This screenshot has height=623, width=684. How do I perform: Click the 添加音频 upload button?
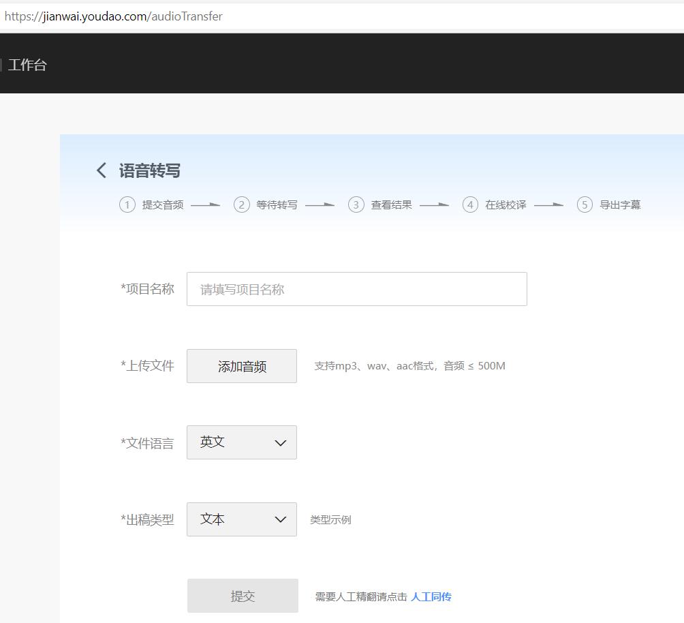(x=242, y=366)
